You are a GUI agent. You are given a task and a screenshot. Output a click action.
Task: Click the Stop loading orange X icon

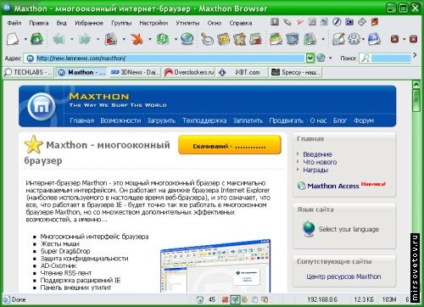tap(137, 39)
